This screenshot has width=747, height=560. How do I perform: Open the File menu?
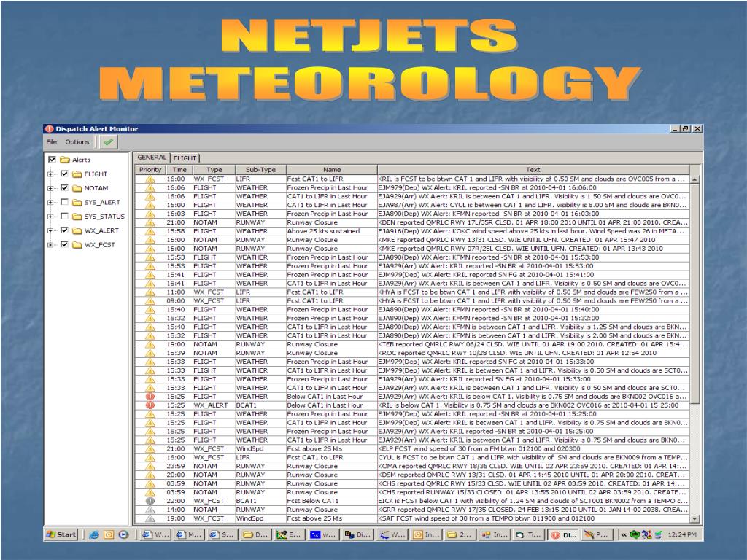(x=52, y=142)
